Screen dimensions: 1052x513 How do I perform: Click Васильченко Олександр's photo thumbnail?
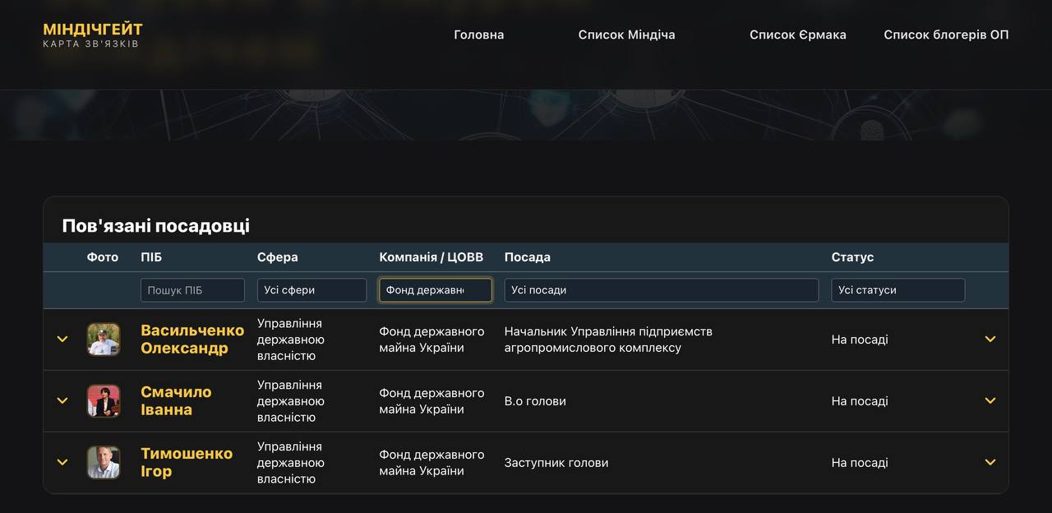(104, 340)
